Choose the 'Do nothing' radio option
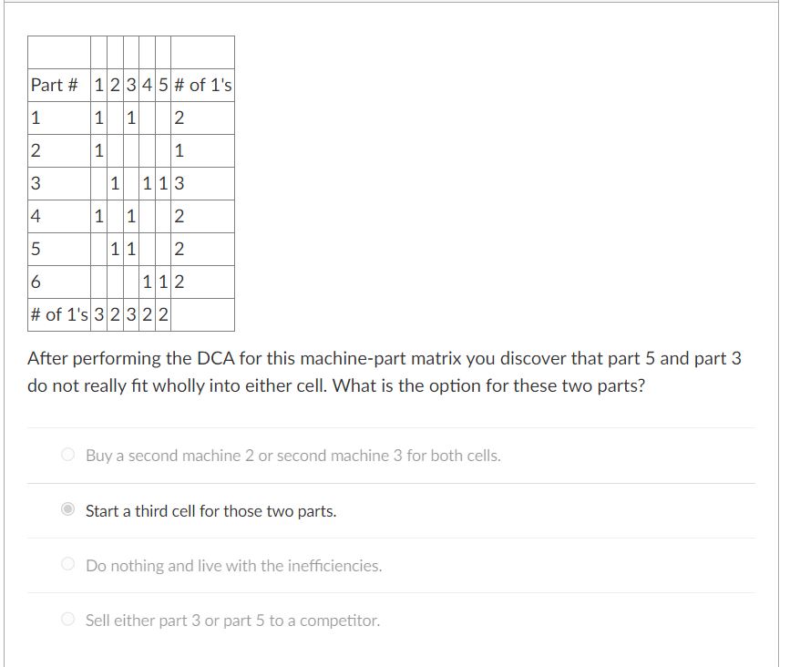Viewport: 800px width, 667px height. pos(67,565)
